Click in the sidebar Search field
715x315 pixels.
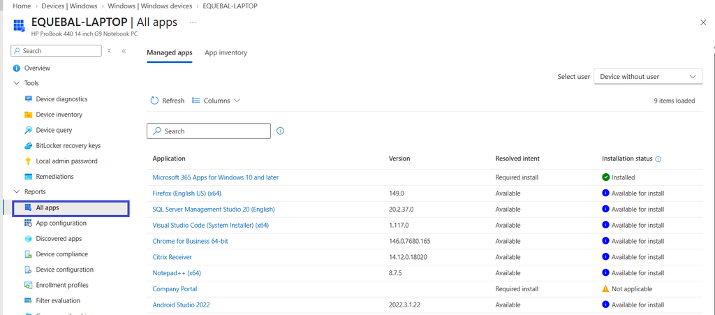56,50
